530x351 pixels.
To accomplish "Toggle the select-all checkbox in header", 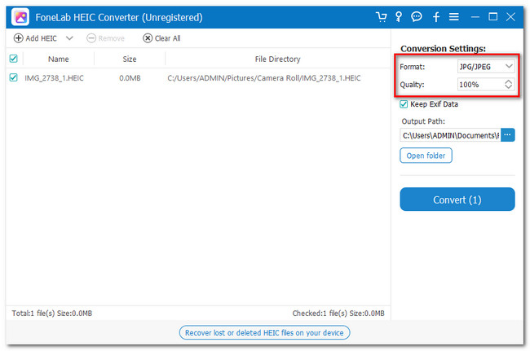I will [14, 59].
